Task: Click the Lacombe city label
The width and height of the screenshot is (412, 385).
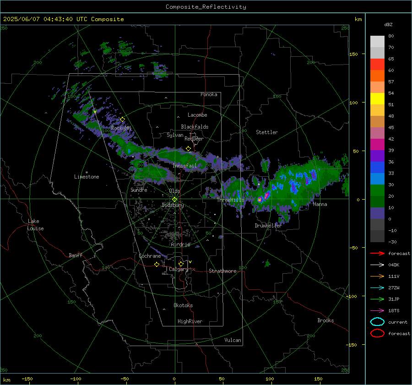Action: pyautogui.click(x=197, y=115)
